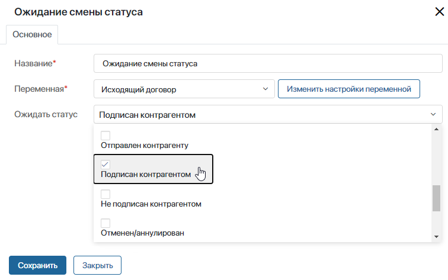This screenshot has width=448, height=280.
Task: Focus the Название text field
Action: (x=268, y=63)
